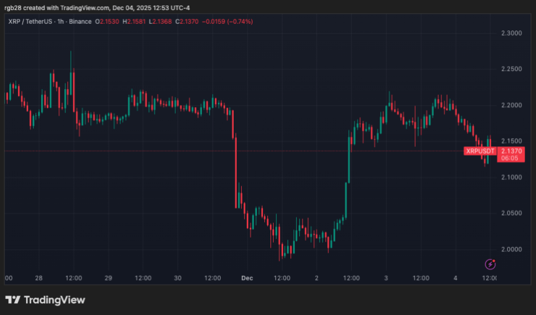The image size is (536, 315).
Task: Click the 28 date label on time axis
Action: click(39, 278)
